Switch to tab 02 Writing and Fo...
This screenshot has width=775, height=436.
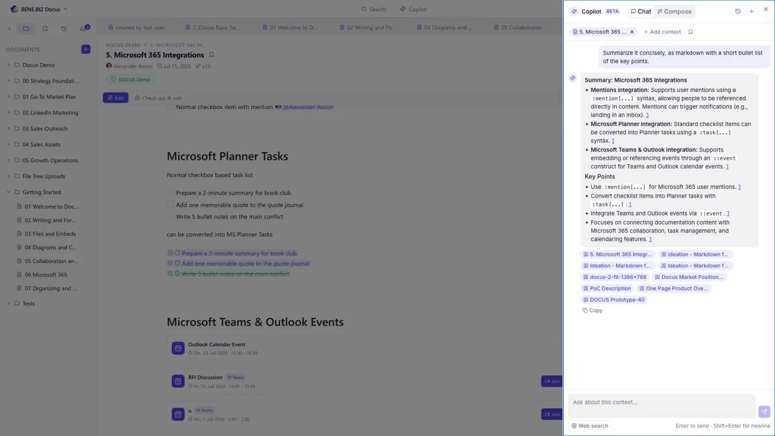point(368,28)
